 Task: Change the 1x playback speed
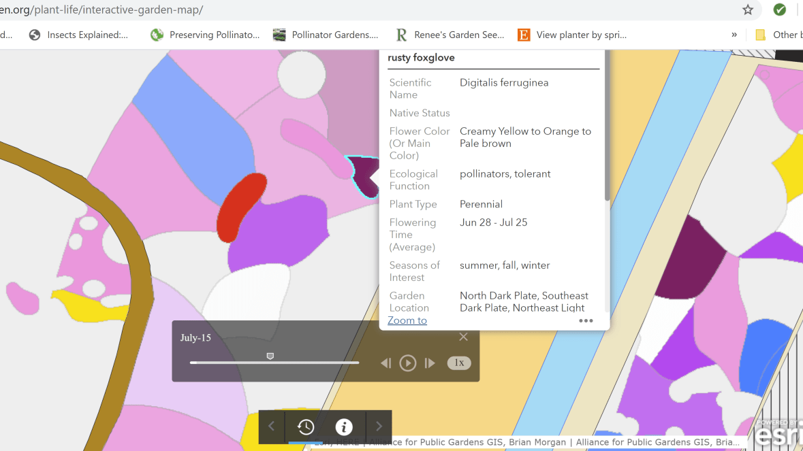click(459, 363)
